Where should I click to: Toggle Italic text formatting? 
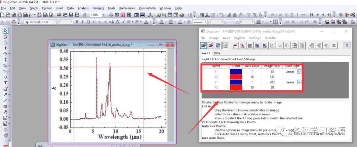point(82,22)
